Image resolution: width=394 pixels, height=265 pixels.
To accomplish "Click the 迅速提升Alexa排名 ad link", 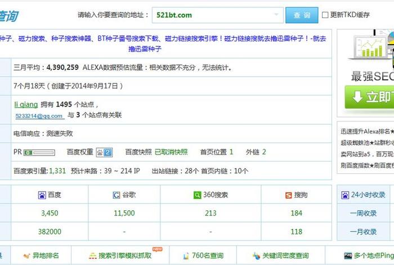I will click(368, 131).
